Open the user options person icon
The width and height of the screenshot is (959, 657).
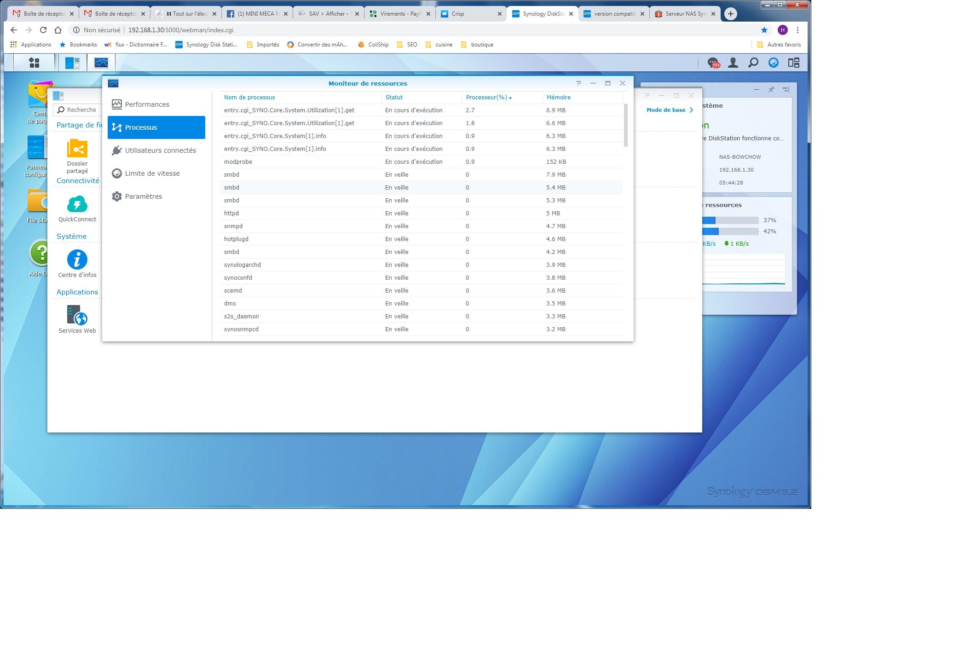coord(733,63)
